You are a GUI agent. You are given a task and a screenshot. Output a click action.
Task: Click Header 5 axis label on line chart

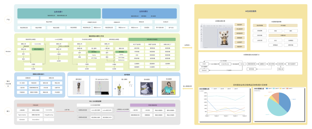coord(245,116)
